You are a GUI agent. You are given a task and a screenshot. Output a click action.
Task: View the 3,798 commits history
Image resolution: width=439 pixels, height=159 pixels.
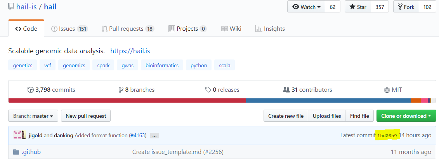pos(51,90)
